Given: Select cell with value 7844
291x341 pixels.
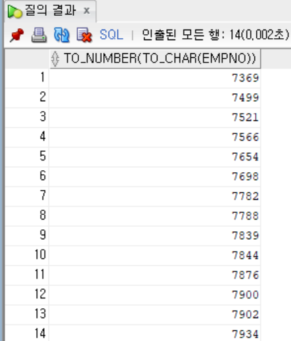Looking at the screenshot, I should 155,256.
